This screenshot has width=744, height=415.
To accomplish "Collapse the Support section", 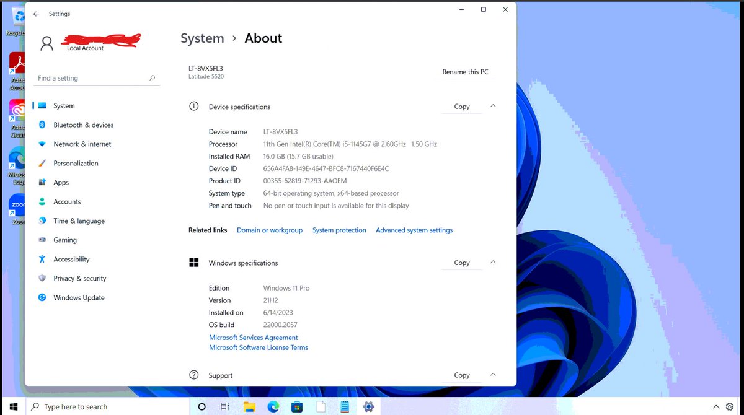I will (493, 374).
